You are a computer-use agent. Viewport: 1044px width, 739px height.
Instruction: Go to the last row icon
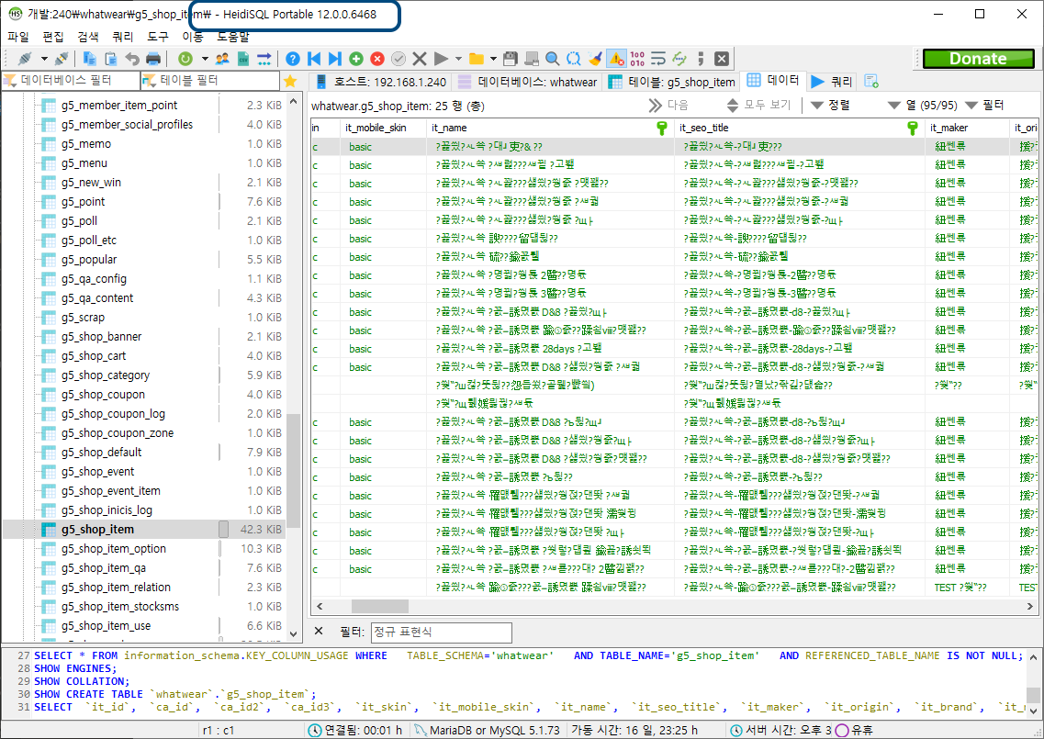coord(335,59)
